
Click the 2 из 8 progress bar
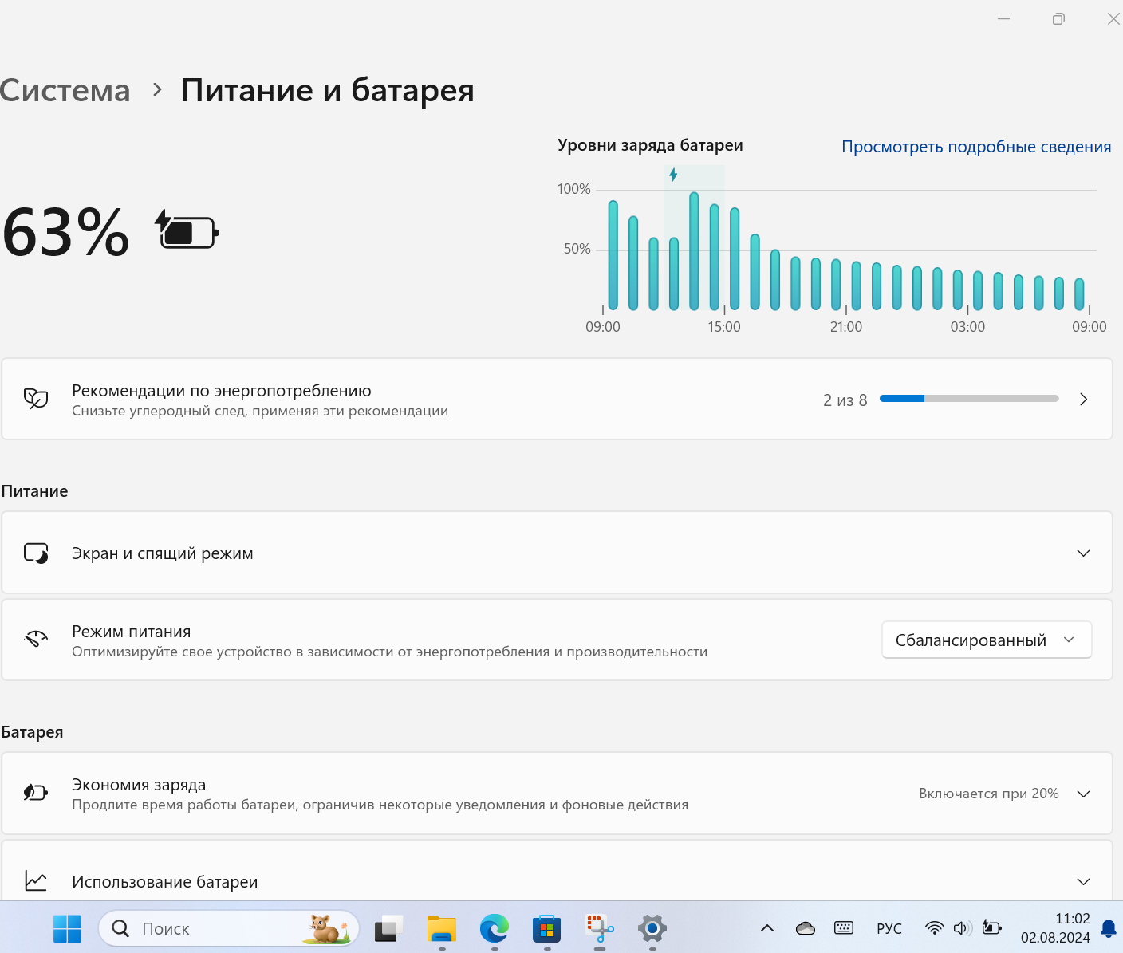(x=968, y=399)
